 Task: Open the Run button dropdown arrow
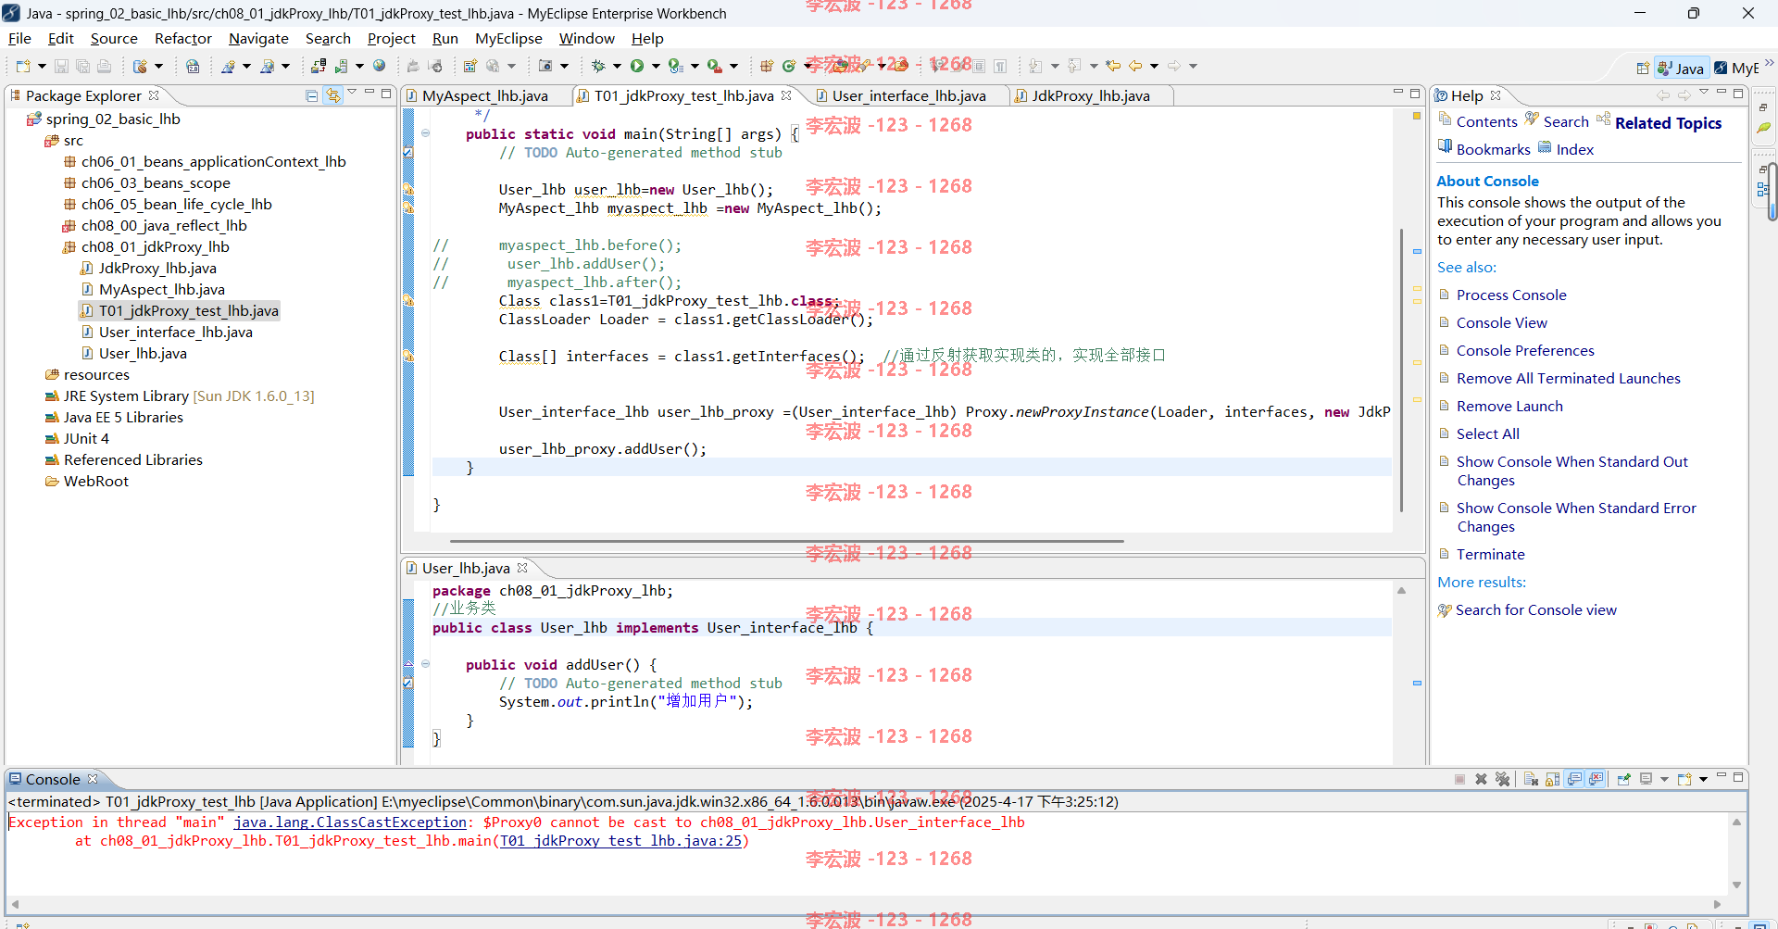(x=656, y=66)
